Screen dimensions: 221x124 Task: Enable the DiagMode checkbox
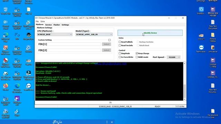[x=120, y=53]
